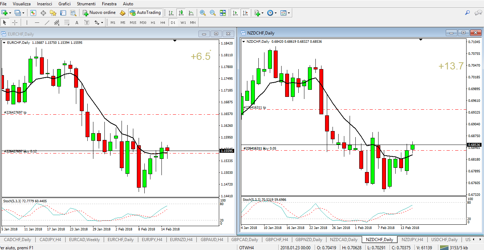Open the Inserisci menu
Image resolution: width=484 pixels, height=250 pixels.
pos(45,4)
